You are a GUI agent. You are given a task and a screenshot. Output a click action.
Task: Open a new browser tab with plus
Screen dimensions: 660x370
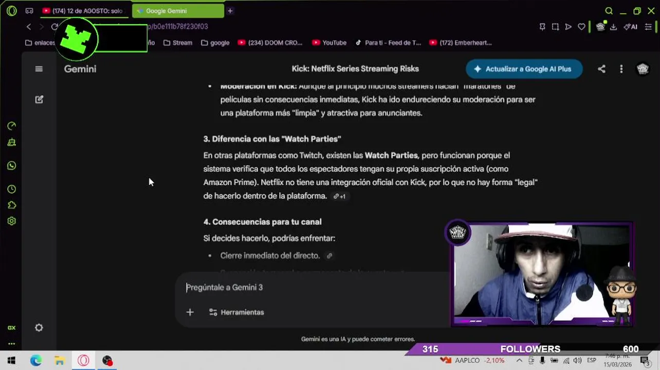[x=230, y=11]
